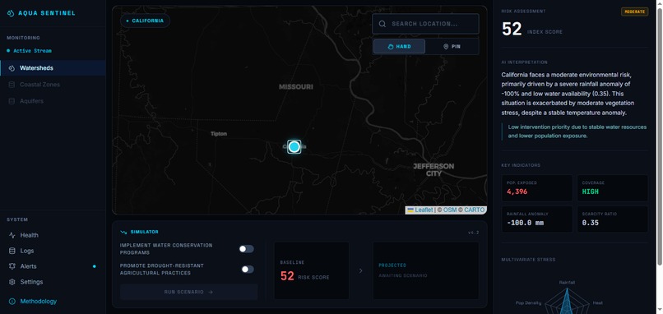Click the Missouri map label
Image resolution: width=663 pixels, height=314 pixels.
point(296,86)
